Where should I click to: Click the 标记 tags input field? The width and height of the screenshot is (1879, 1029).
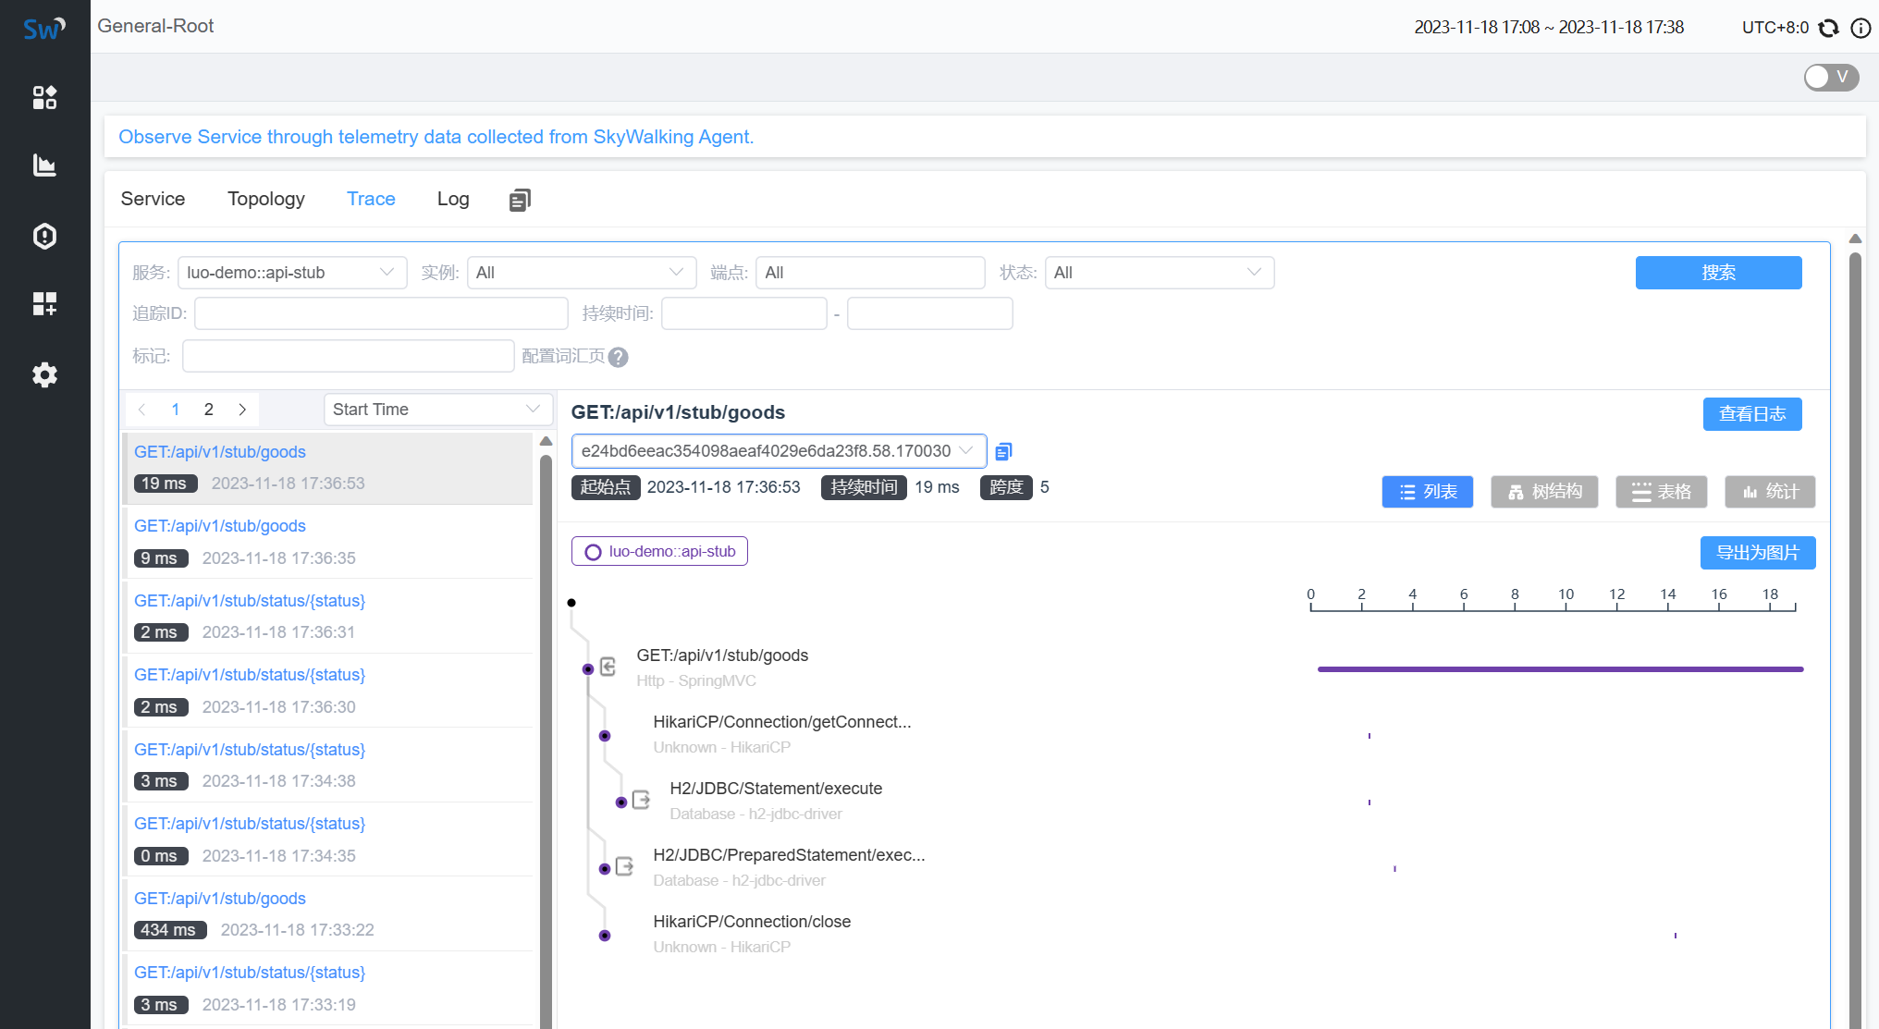coord(348,356)
